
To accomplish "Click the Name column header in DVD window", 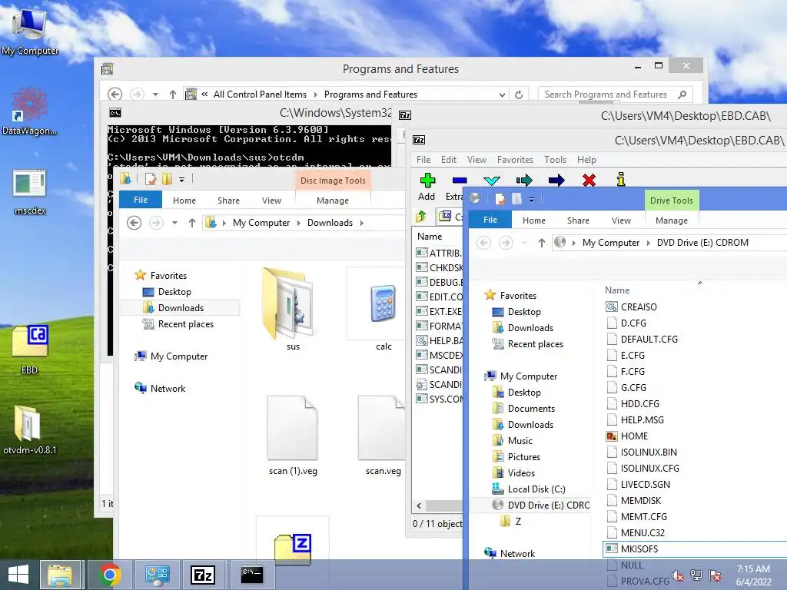I will tap(617, 290).
